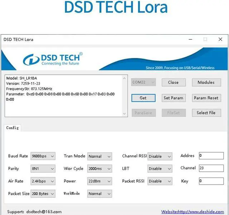The image size is (229, 215).
Task: Minimize the DSD TECH Lora window
Action: (x=190, y=39)
